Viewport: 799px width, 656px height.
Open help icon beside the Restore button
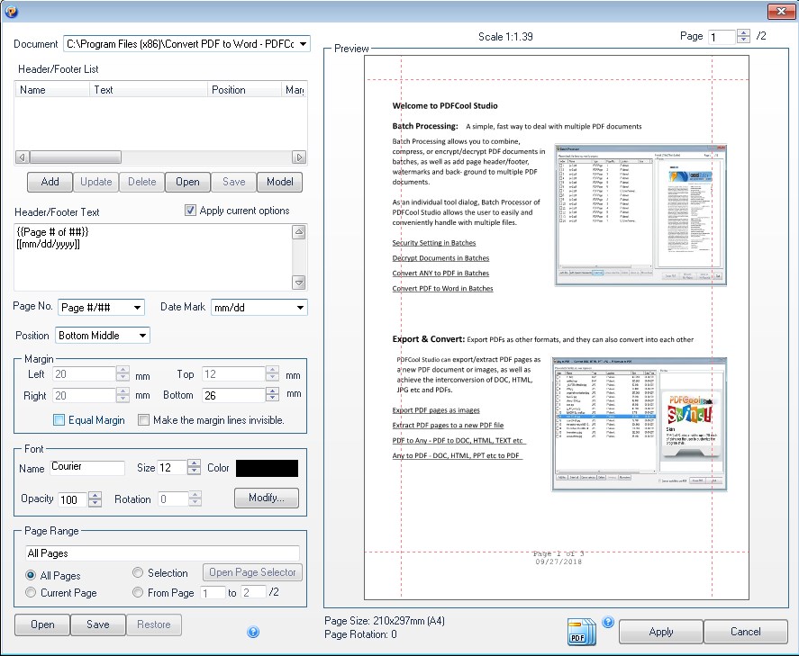click(x=253, y=632)
